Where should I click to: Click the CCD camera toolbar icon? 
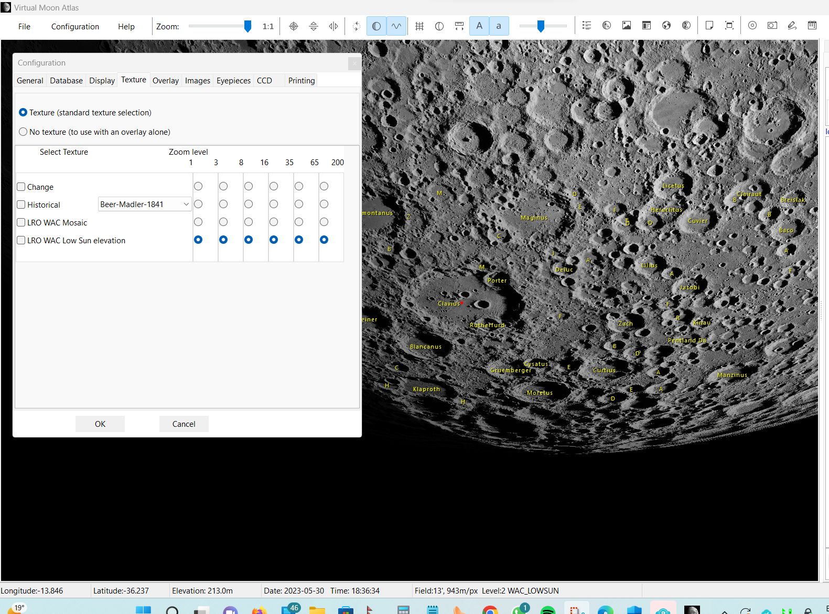click(x=772, y=26)
